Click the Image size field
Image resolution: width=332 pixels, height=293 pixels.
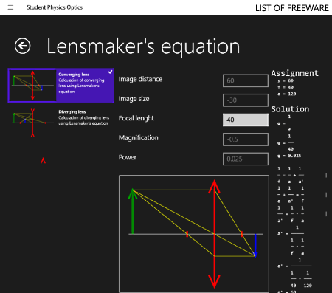point(246,100)
